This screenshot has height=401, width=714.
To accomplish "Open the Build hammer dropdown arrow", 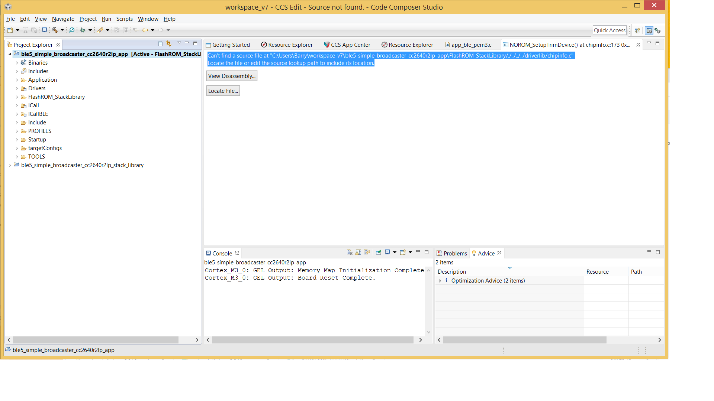I will tap(62, 30).
